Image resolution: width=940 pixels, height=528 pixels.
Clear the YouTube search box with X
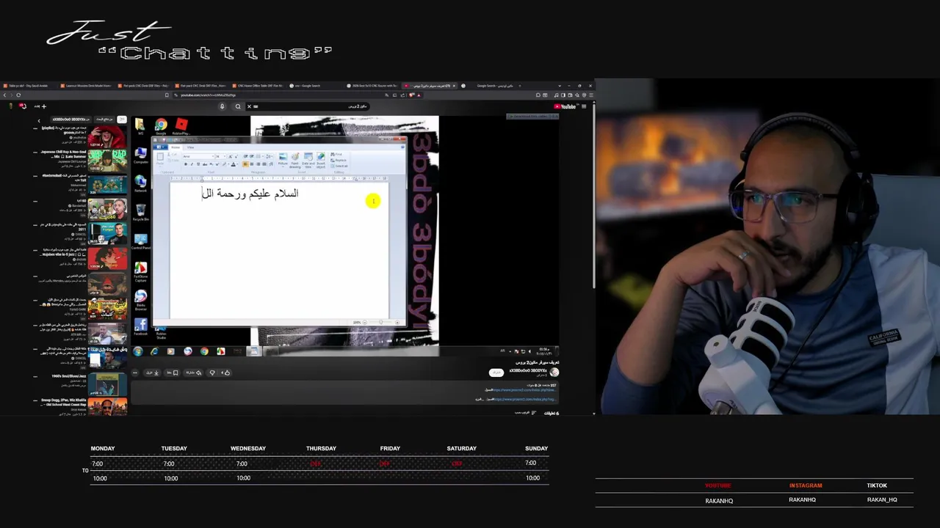(x=249, y=106)
